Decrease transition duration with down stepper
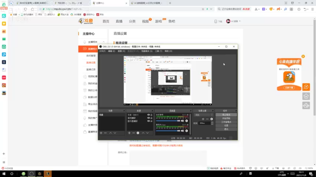The height and width of the screenshot is (177, 316). (x=212, y=124)
